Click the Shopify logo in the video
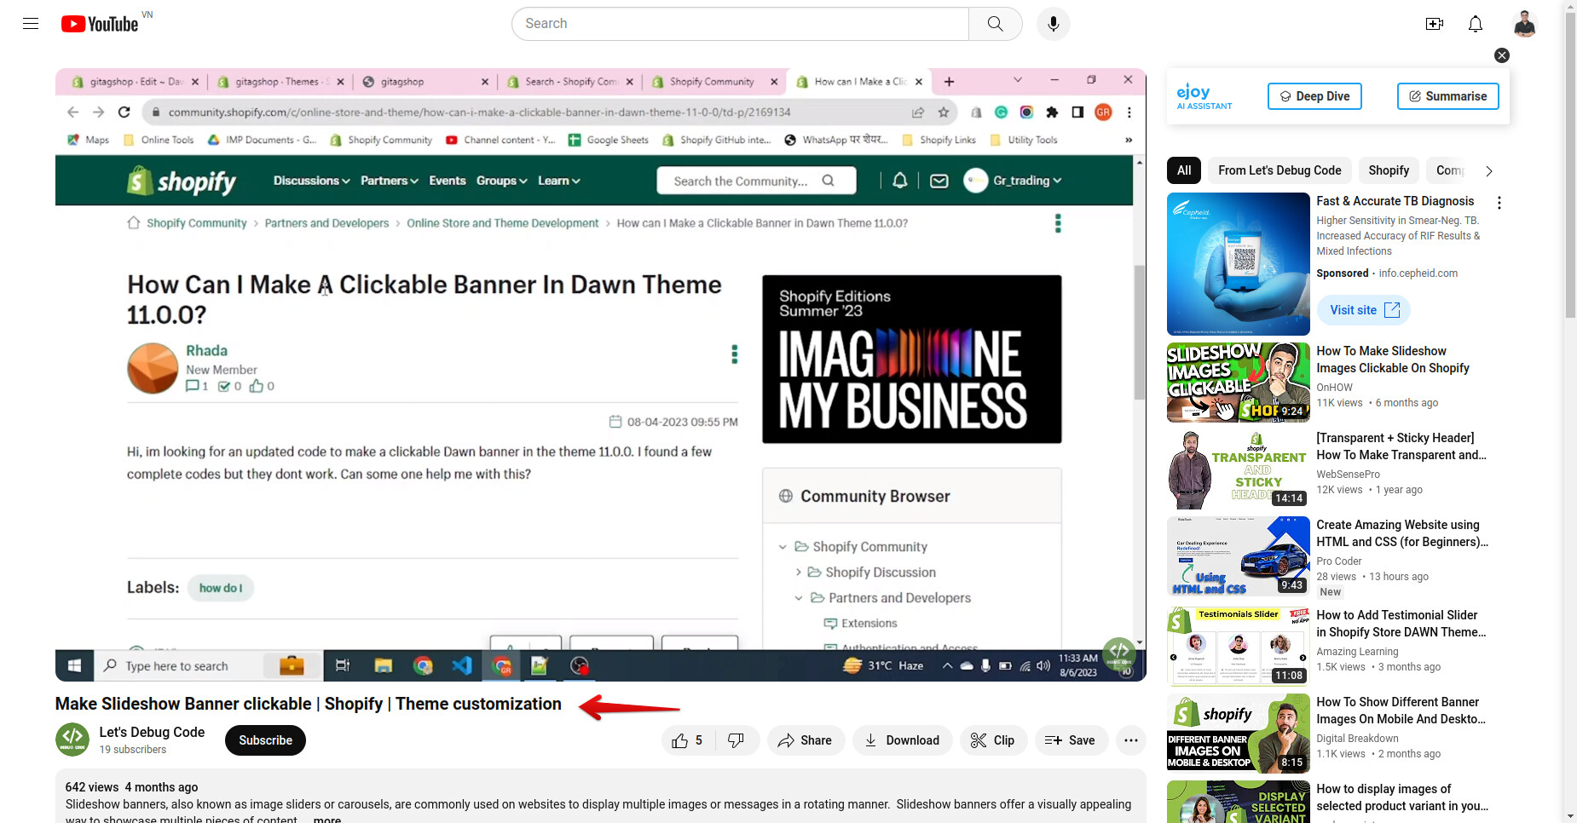The image size is (1577, 823). click(x=182, y=181)
